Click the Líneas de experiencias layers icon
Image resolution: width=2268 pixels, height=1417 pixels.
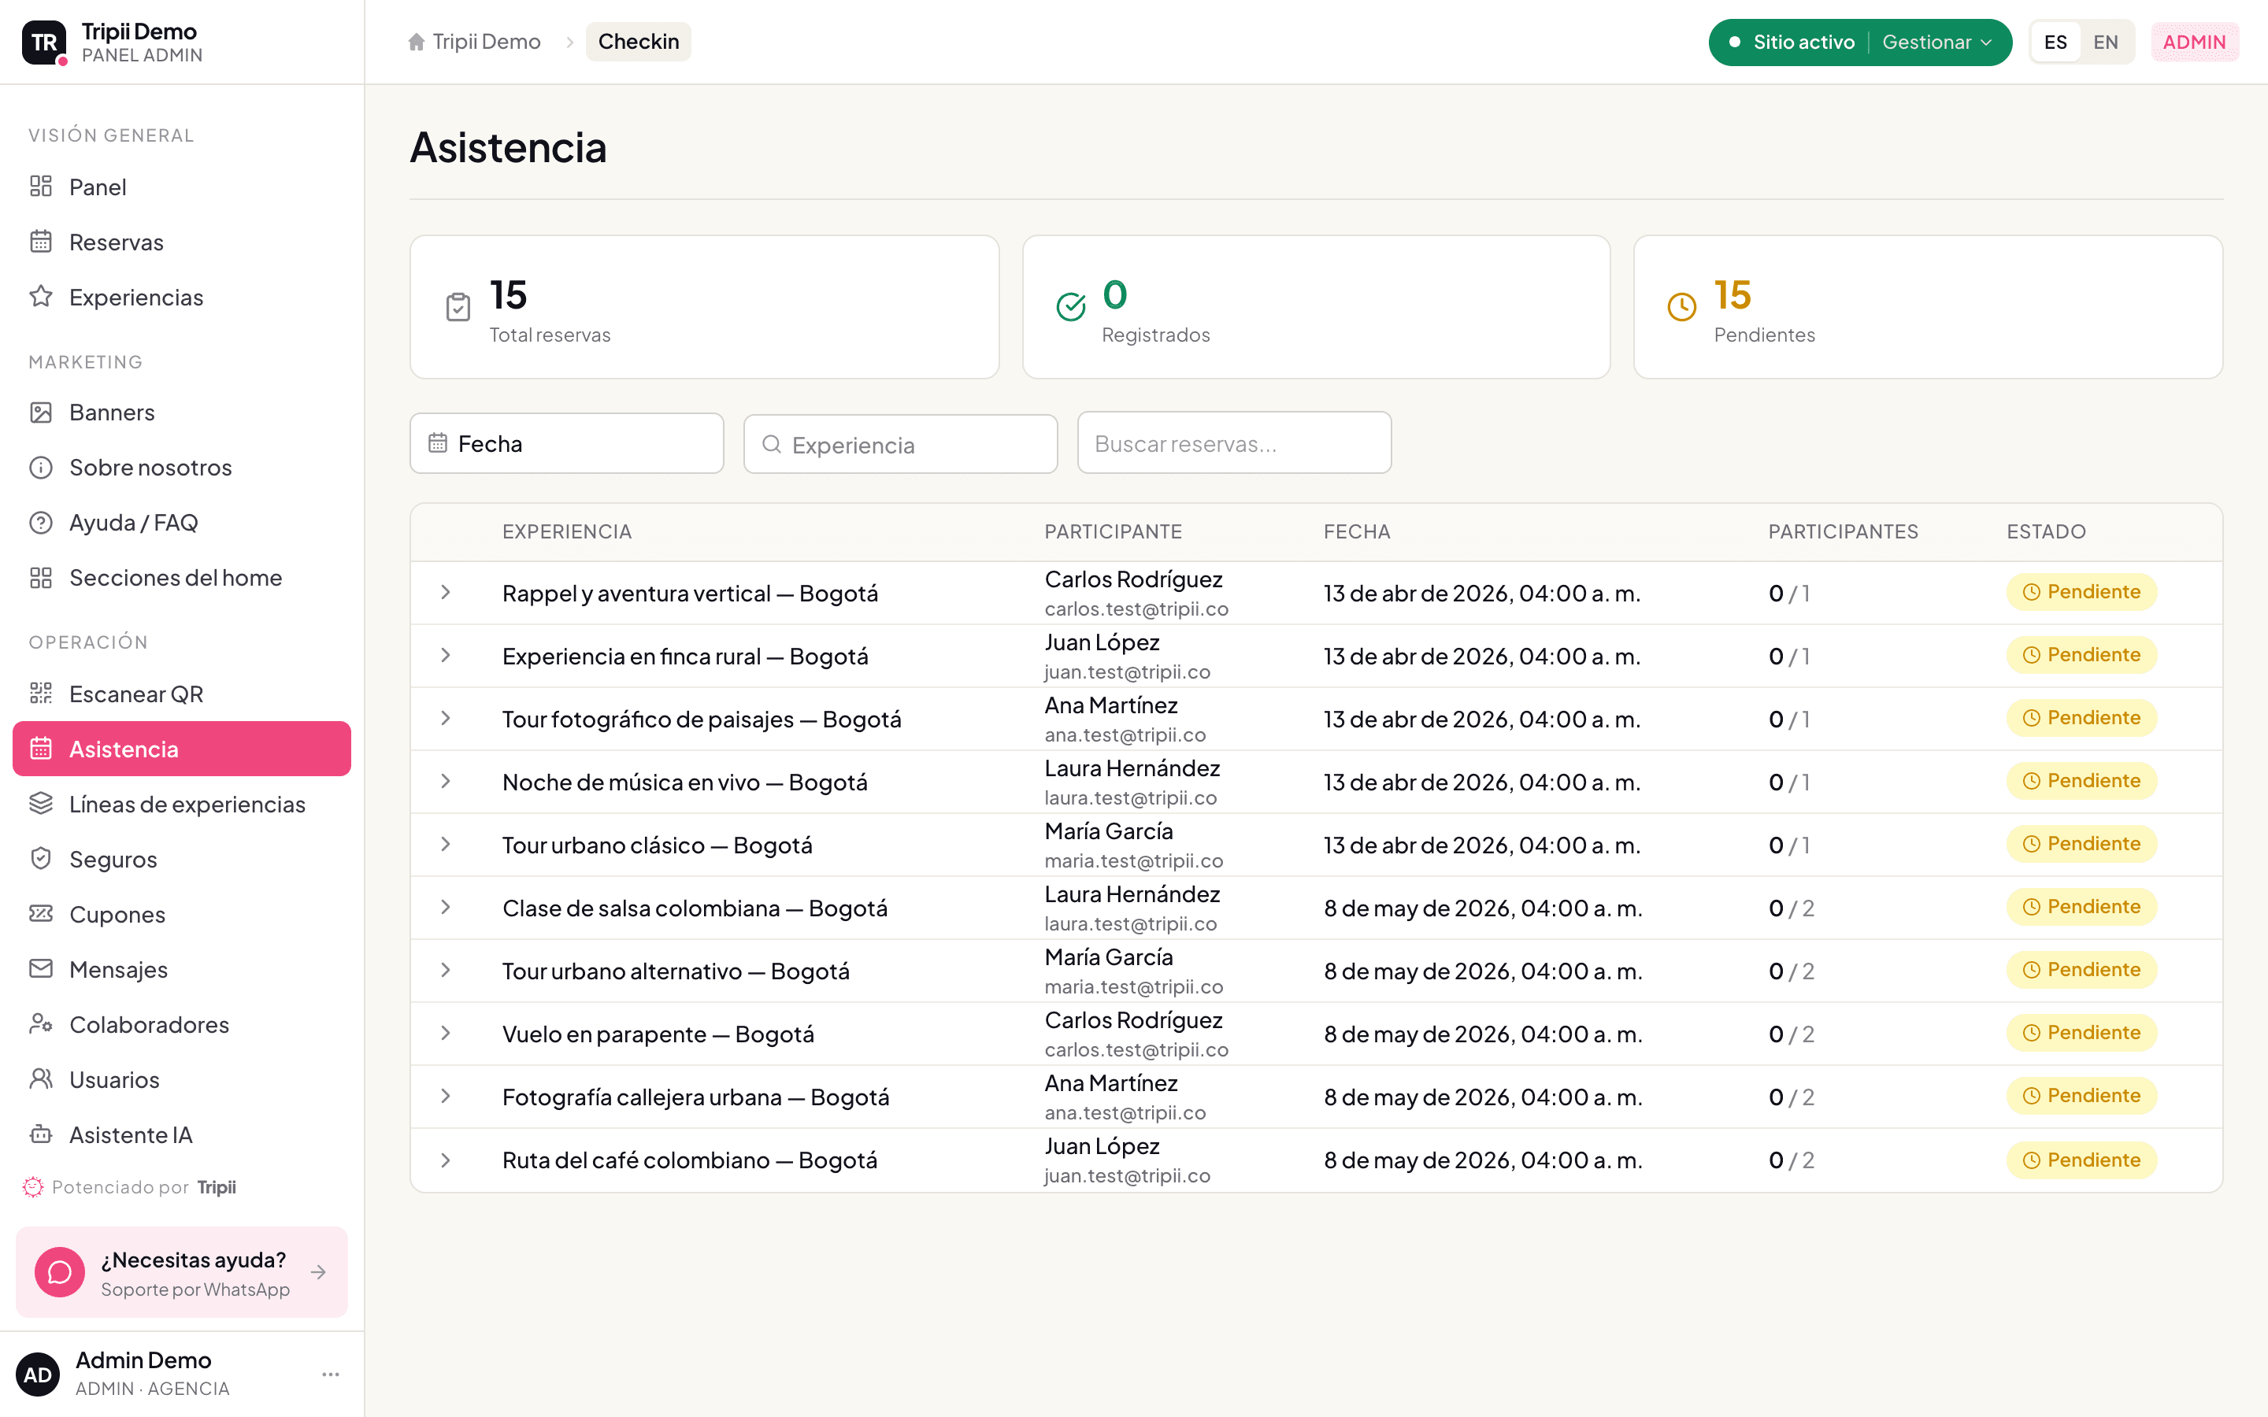click(41, 804)
